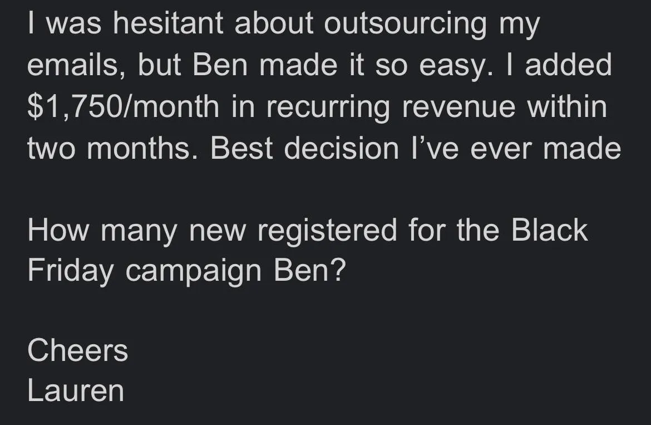Click the word "Best" before "decision"
This screenshot has height=425, width=651.
[241, 148]
